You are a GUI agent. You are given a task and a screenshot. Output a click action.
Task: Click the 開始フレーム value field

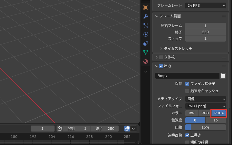coord(206,26)
